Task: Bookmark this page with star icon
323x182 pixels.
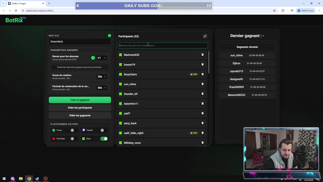Action: point(274,11)
